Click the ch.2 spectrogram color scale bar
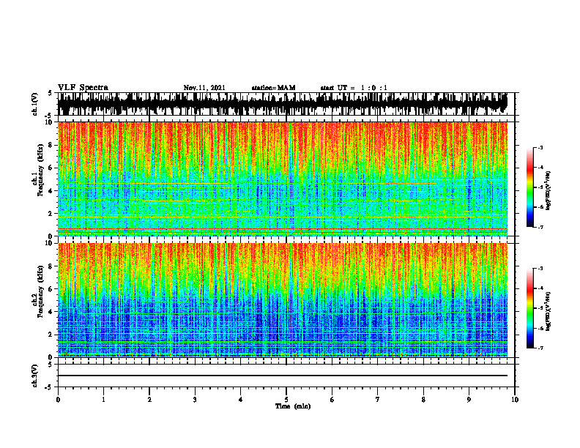This screenshot has width=580, height=448. [x=530, y=308]
